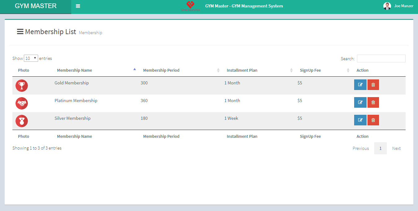Open editor for Silver Membership
418x211 pixels.
pos(360,120)
